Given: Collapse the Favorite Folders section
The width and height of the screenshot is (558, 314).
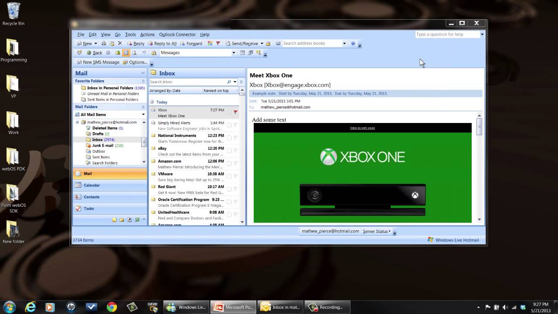Looking at the screenshot, I should point(143,81).
